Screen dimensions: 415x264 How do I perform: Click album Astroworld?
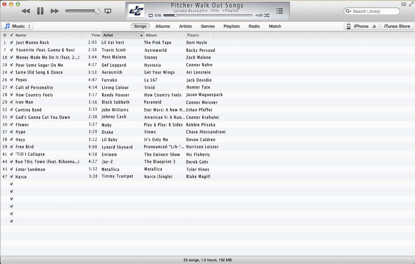point(156,50)
